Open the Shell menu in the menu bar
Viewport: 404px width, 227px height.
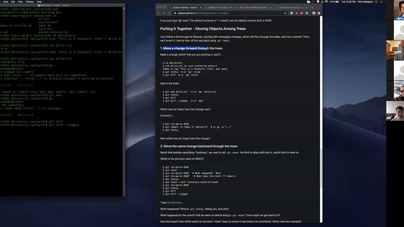(x=6, y=2)
